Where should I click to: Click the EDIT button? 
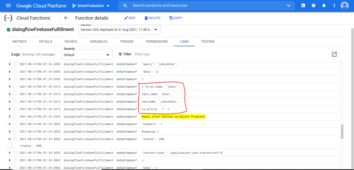(130, 18)
